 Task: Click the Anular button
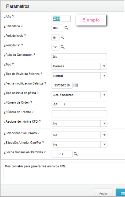(x=104, y=193)
